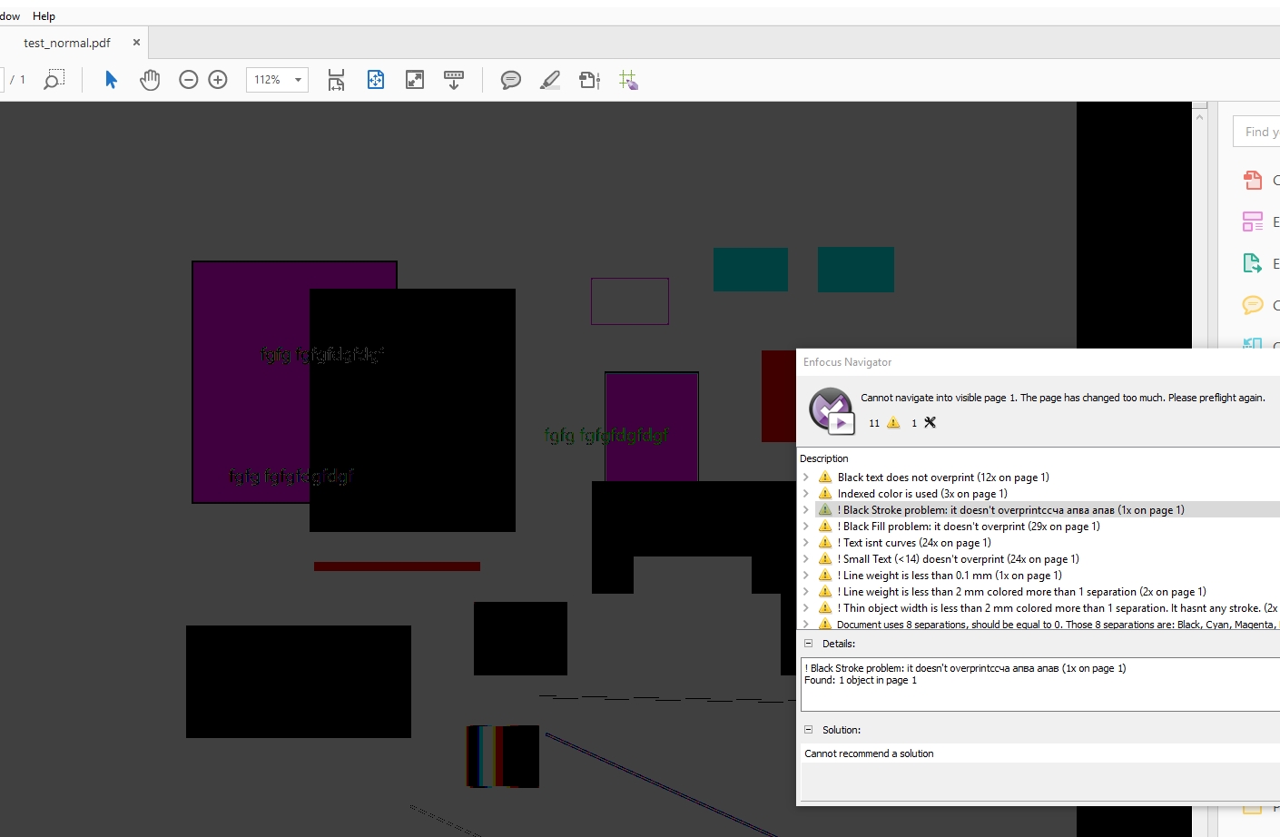Click warning icon beside Text isnt curves

coord(825,543)
